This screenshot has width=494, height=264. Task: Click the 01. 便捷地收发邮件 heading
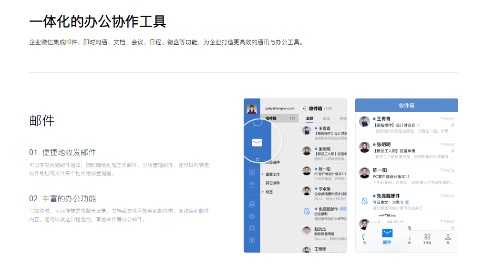point(62,152)
